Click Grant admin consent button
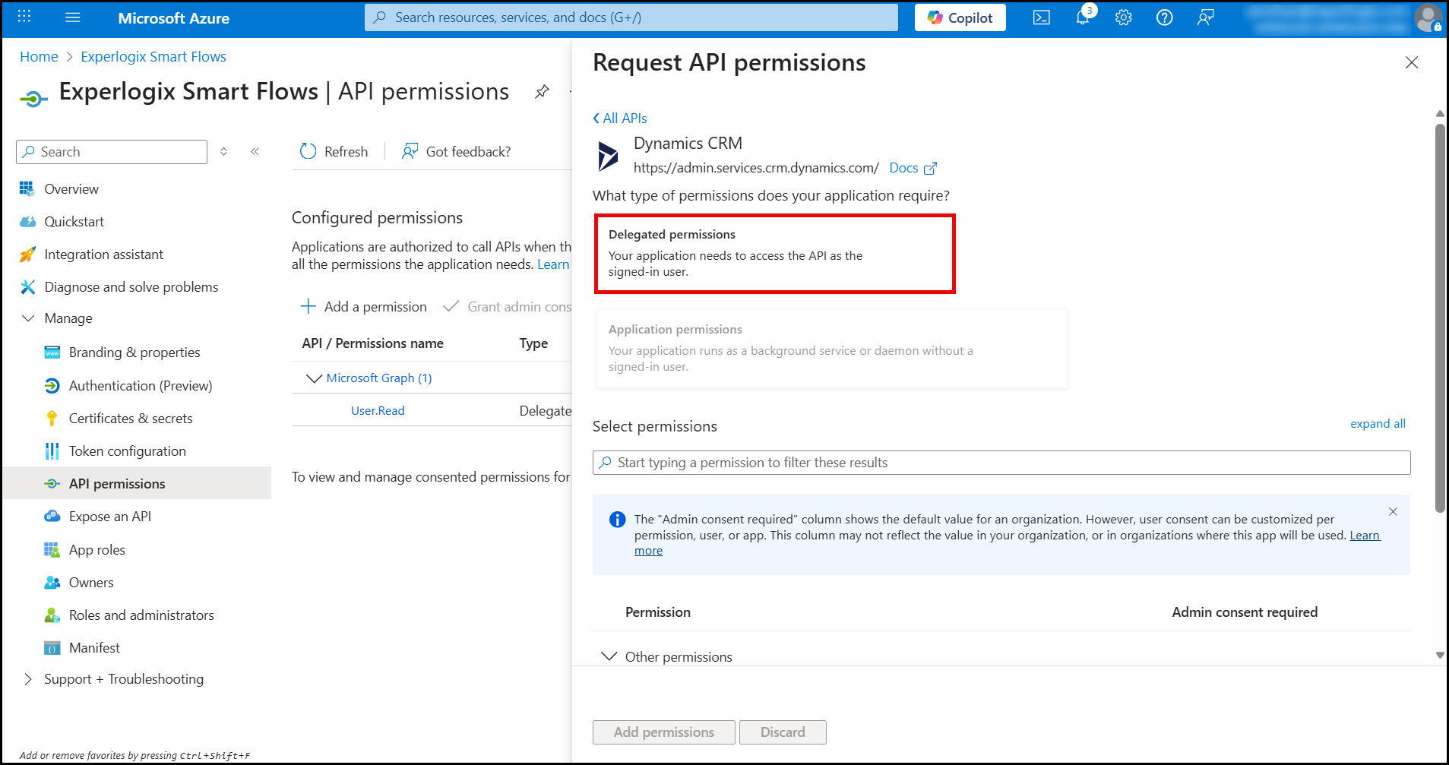Image resolution: width=1449 pixels, height=765 pixels. coord(507,306)
